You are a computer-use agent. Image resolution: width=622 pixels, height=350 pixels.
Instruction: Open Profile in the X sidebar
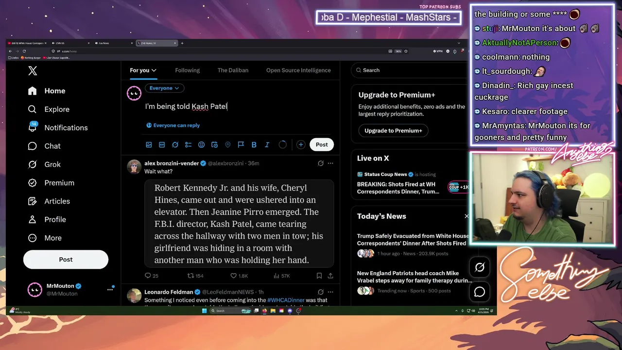pos(47,220)
